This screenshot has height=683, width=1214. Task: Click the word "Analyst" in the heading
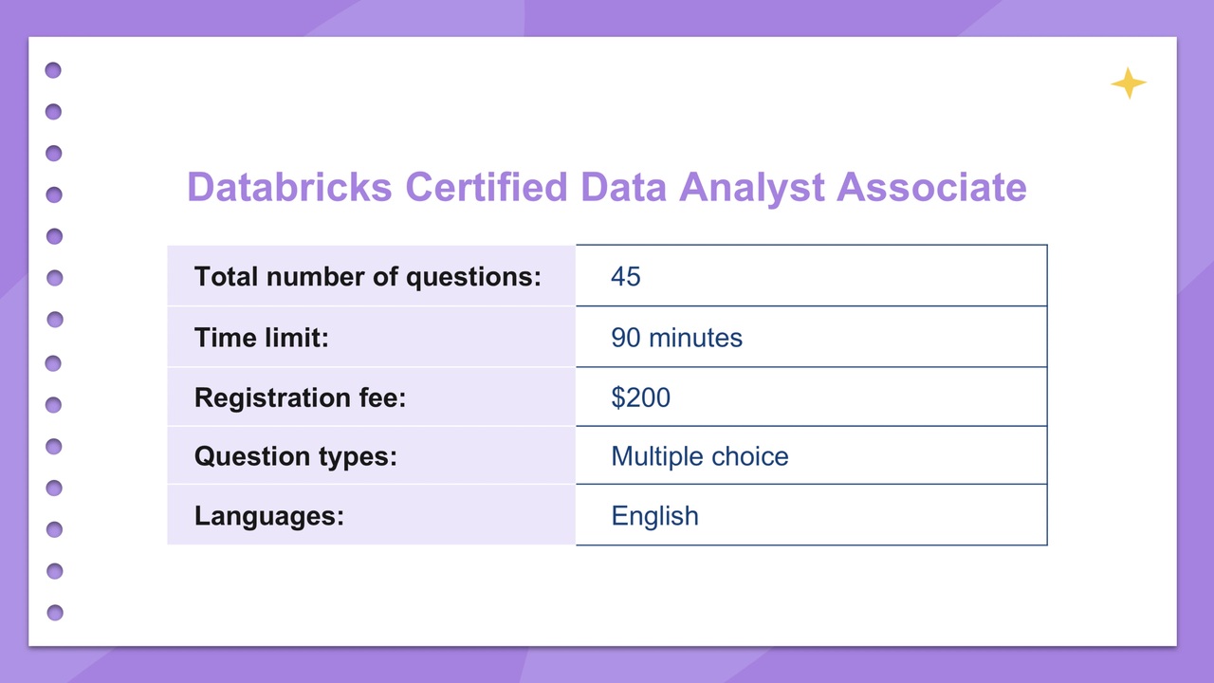[x=751, y=187]
